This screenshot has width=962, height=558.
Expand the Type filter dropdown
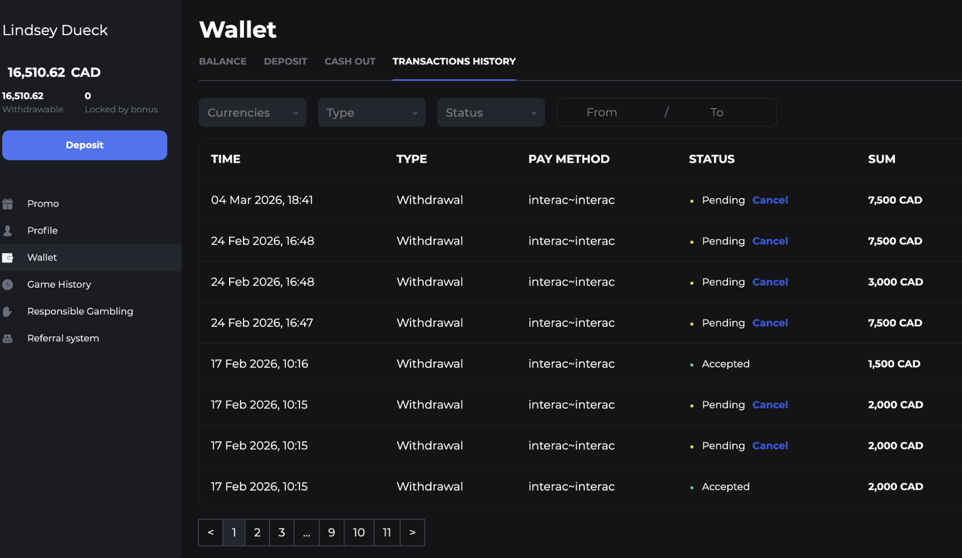coord(371,113)
